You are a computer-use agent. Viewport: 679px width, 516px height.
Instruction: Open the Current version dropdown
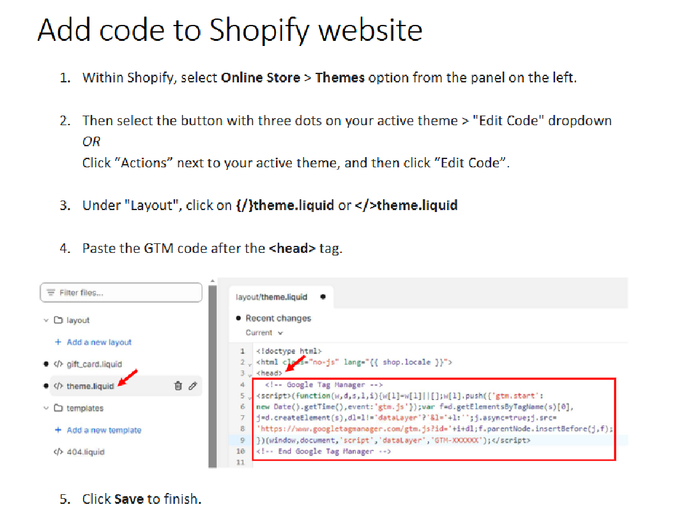click(264, 333)
